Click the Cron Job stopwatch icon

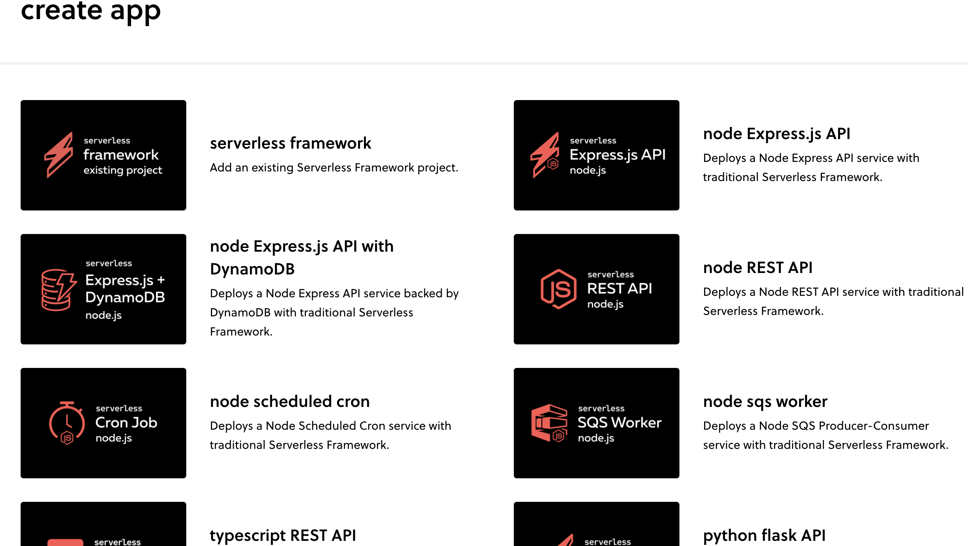pos(67,423)
